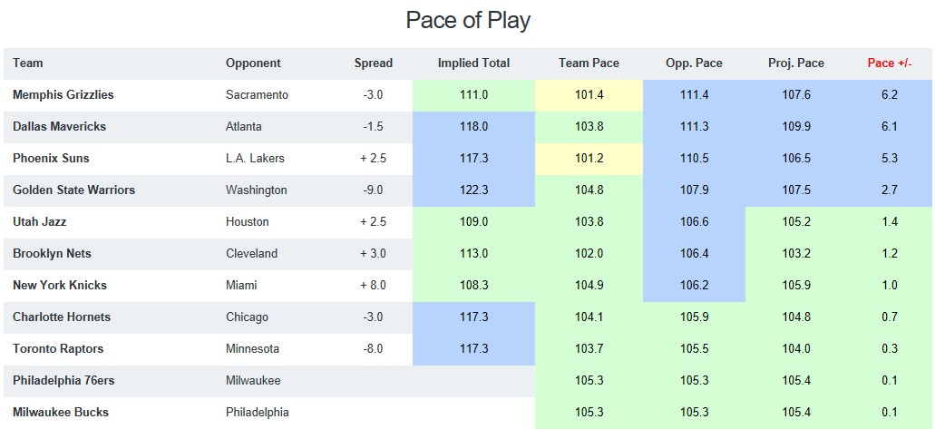Select Milwaukee Bucks team name
The image size is (935, 429).
click(60, 412)
